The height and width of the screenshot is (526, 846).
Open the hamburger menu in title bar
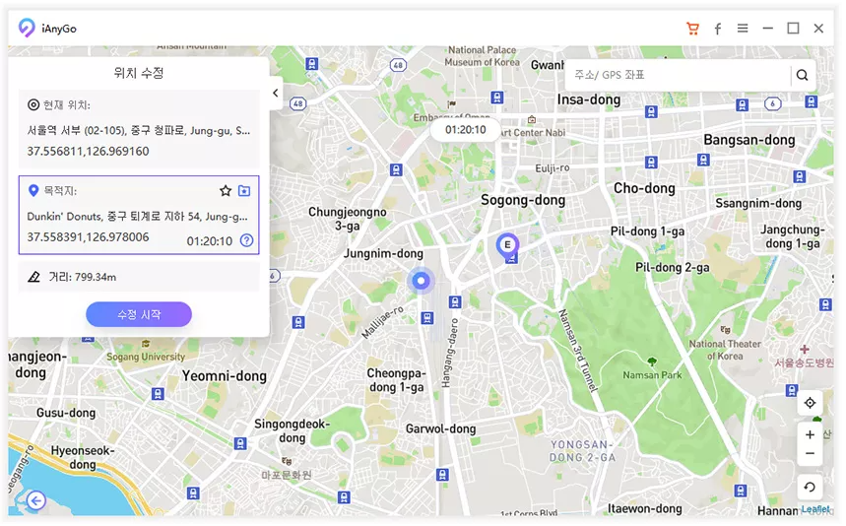pos(743,28)
